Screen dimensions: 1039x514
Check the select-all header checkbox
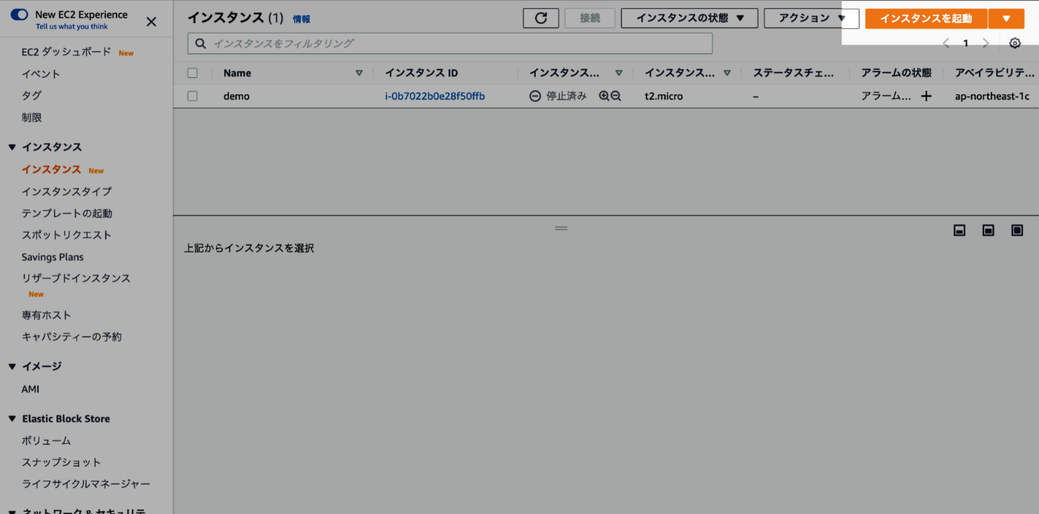pyautogui.click(x=193, y=73)
